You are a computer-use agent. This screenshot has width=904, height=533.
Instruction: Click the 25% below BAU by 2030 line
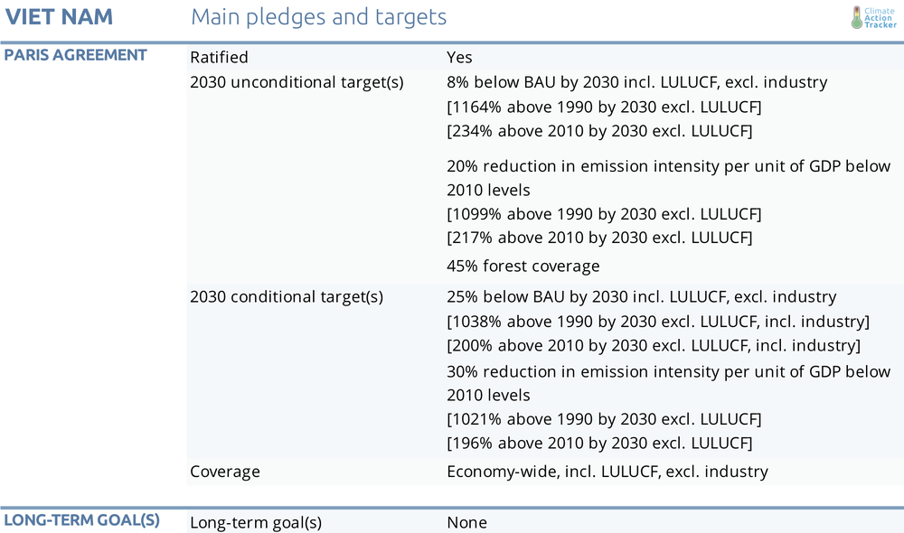click(642, 296)
